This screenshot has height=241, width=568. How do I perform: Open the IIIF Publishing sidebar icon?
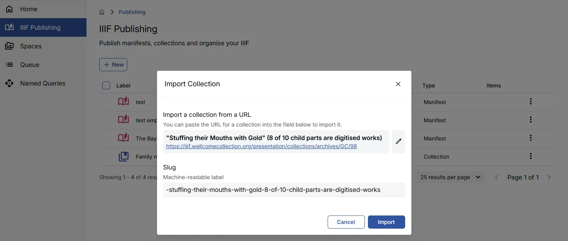tap(9, 27)
